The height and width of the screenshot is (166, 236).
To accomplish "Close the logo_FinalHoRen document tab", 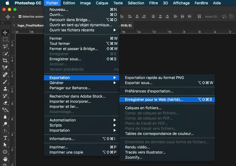I will coord(14,25).
